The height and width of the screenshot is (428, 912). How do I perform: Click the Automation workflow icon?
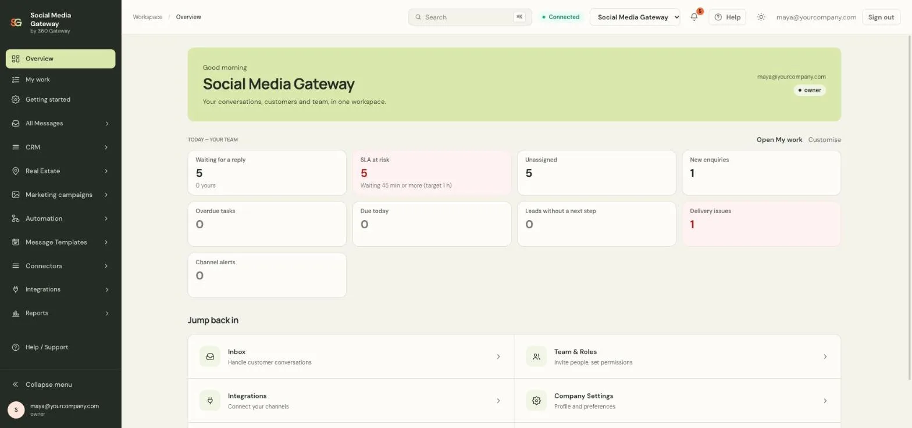click(16, 218)
